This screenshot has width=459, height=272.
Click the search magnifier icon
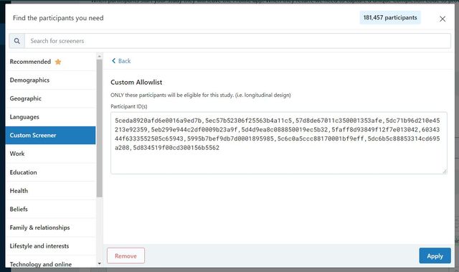17,41
